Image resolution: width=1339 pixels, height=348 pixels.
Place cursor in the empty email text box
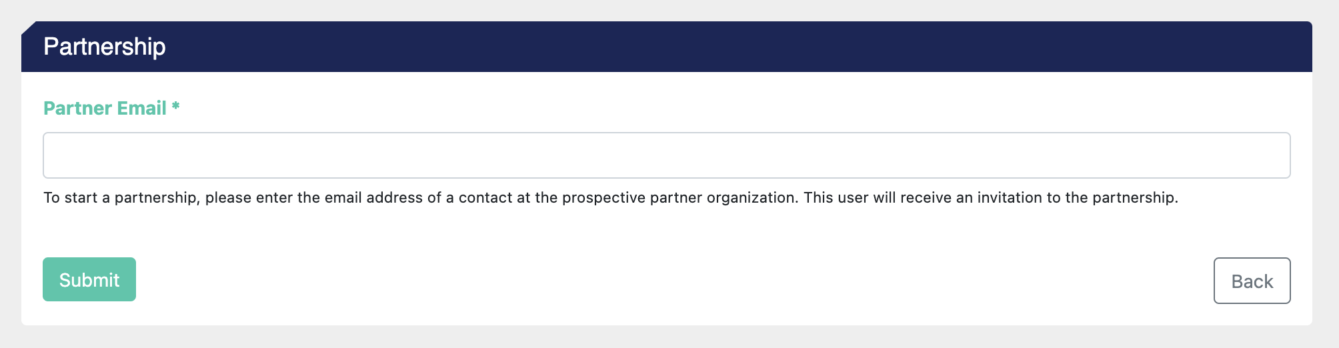(667, 155)
